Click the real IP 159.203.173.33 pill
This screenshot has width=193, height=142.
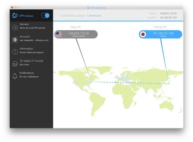(76, 34)
